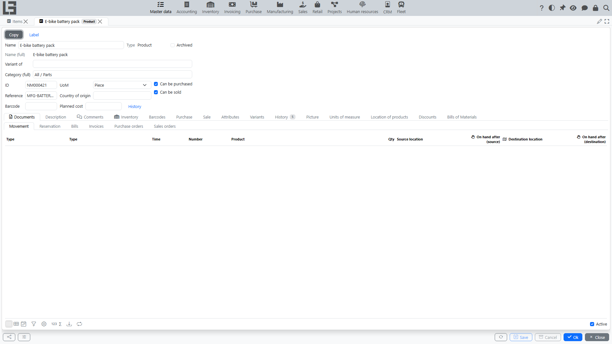The height and width of the screenshot is (344, 612).
Task: Click the Cancel button
Action: click(548, 337)
